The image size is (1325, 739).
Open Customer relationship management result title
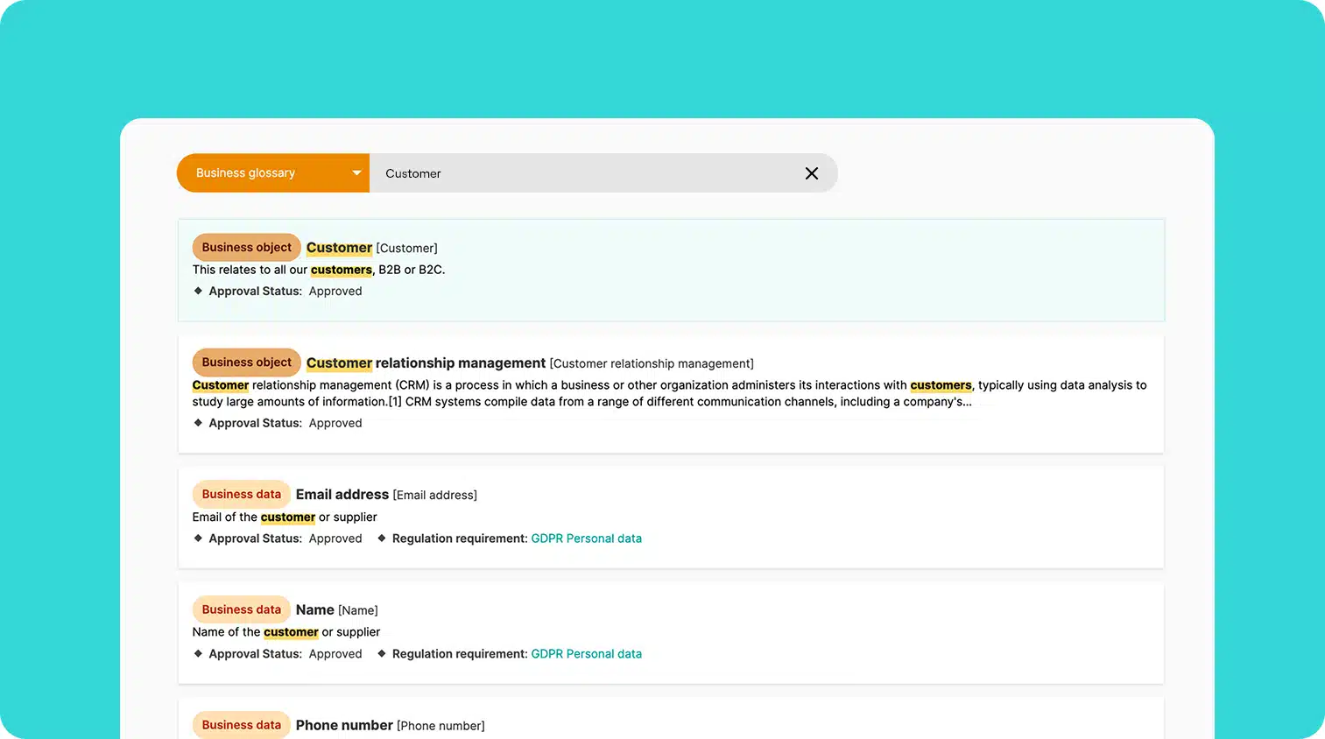pos(426,363)
